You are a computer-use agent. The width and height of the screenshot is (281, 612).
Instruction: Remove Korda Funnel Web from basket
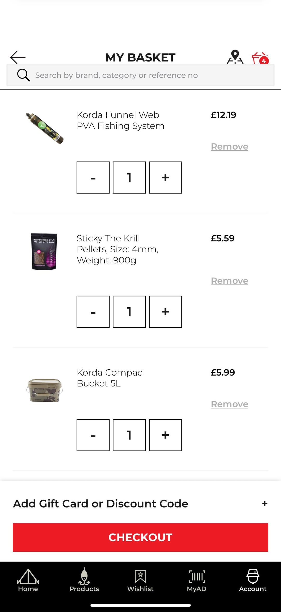point(229,147)
